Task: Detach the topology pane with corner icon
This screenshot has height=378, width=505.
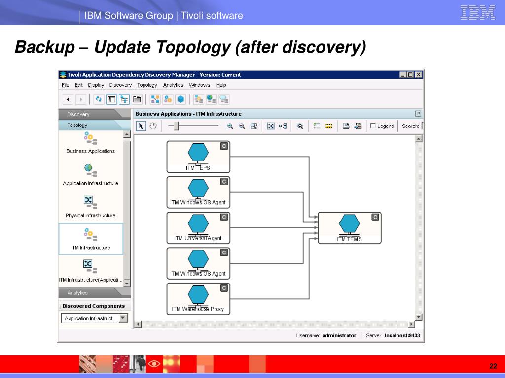Action: 418,114
